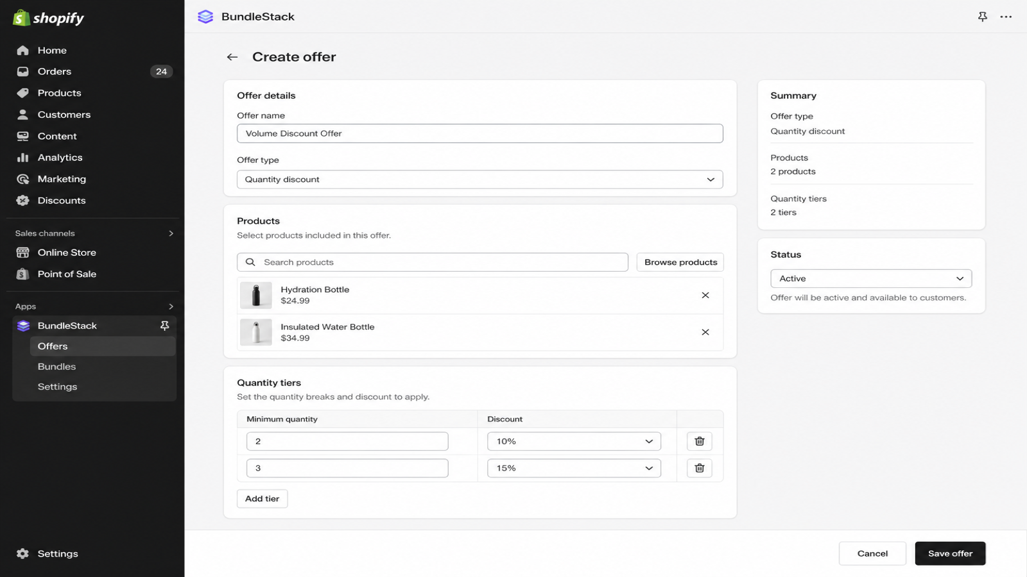Go back using the arrow beside Create offer

tap(232, 57)
